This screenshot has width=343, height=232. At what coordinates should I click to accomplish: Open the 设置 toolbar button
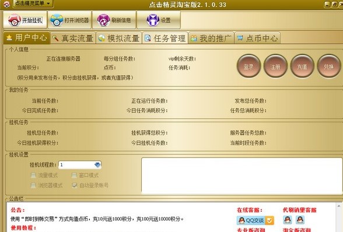[159, 20]
